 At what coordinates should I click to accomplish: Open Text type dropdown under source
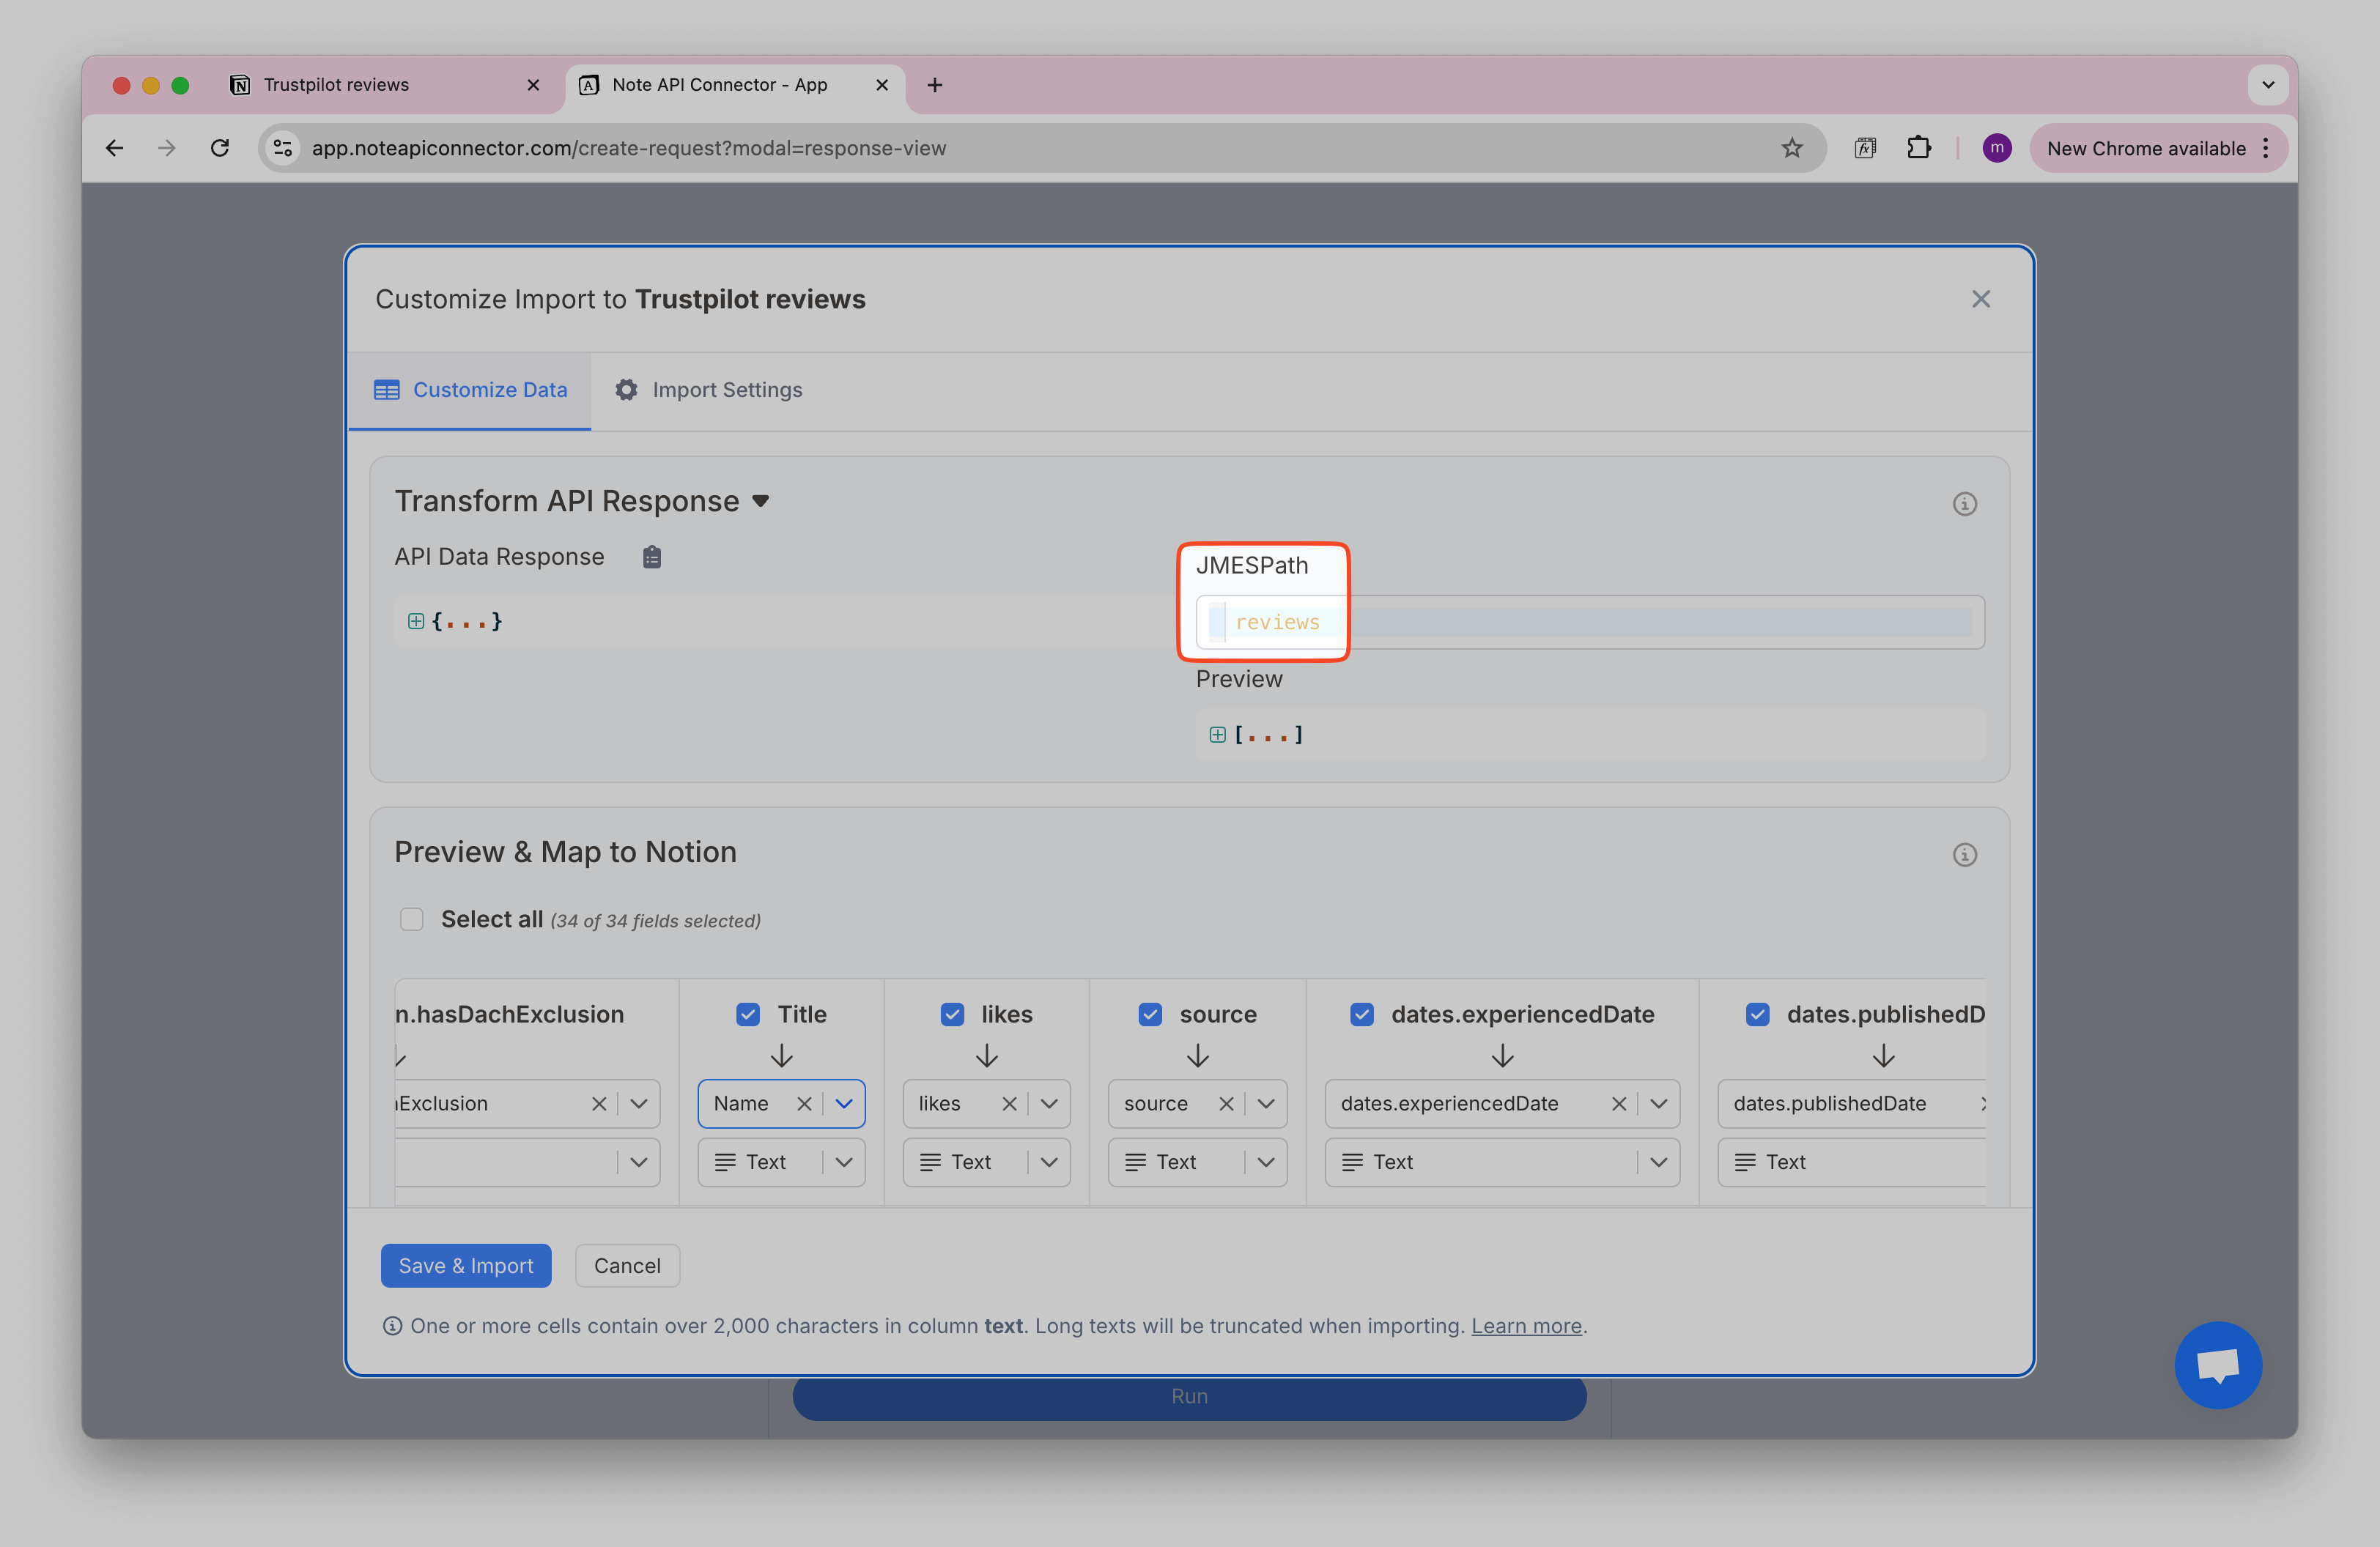point(1197,1162)
